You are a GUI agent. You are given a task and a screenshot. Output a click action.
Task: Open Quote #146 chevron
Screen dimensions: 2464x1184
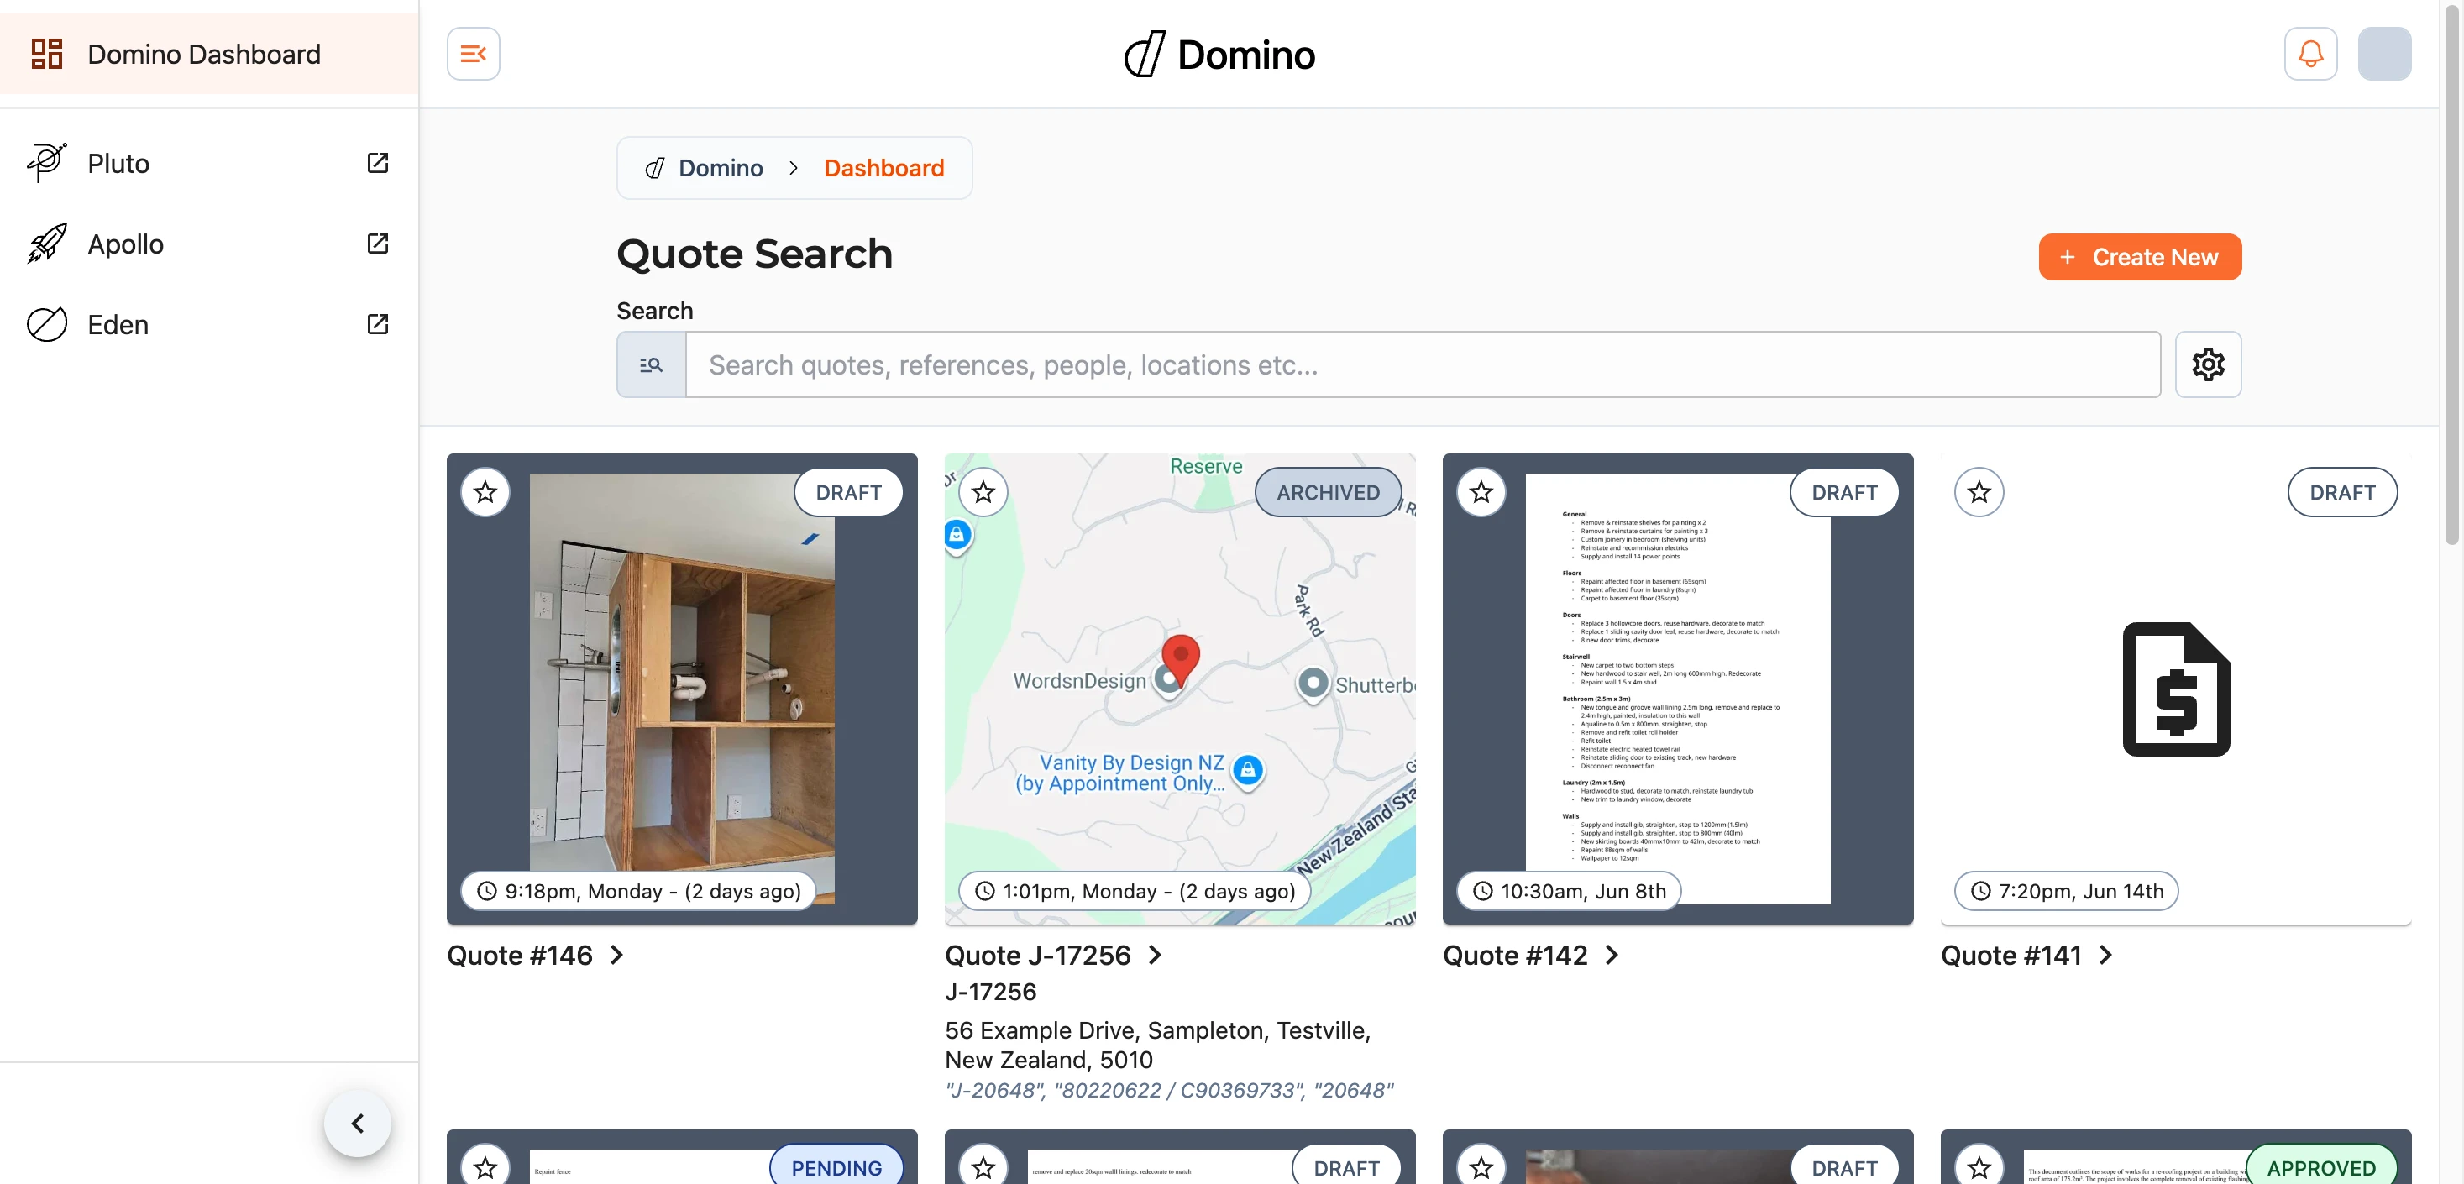617,955
